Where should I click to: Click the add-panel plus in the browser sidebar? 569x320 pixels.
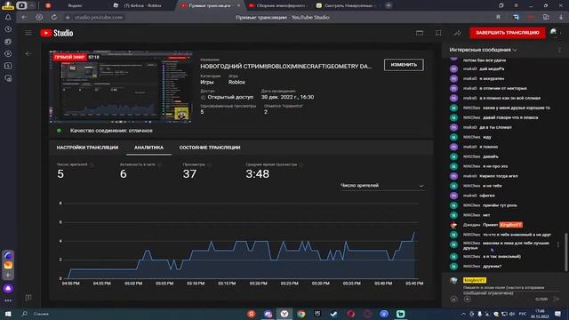point(8,276)
